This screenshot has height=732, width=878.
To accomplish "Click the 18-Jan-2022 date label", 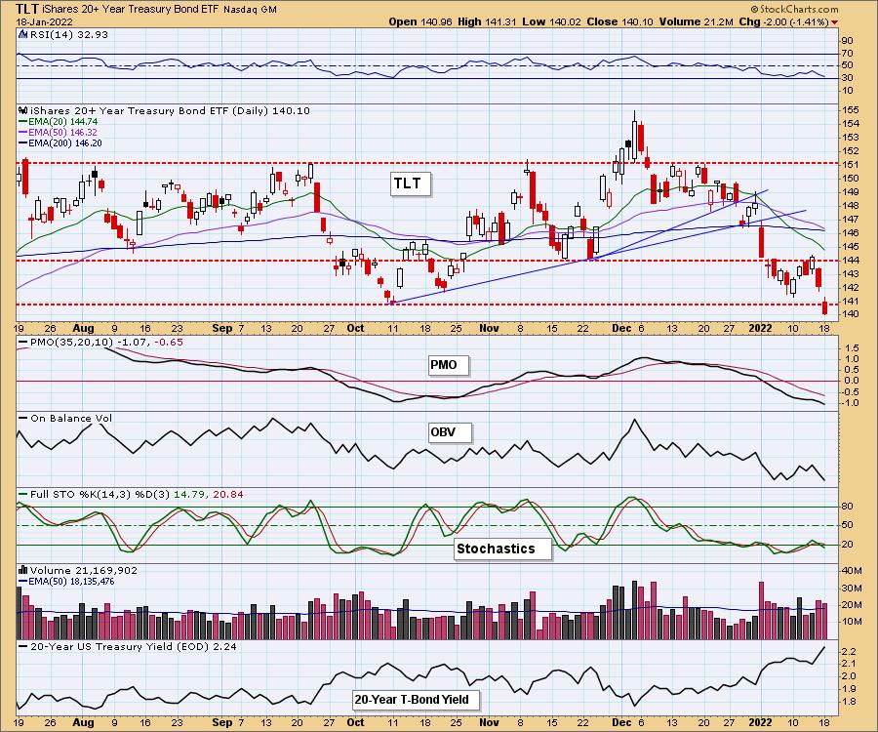I will coord(42,21).
